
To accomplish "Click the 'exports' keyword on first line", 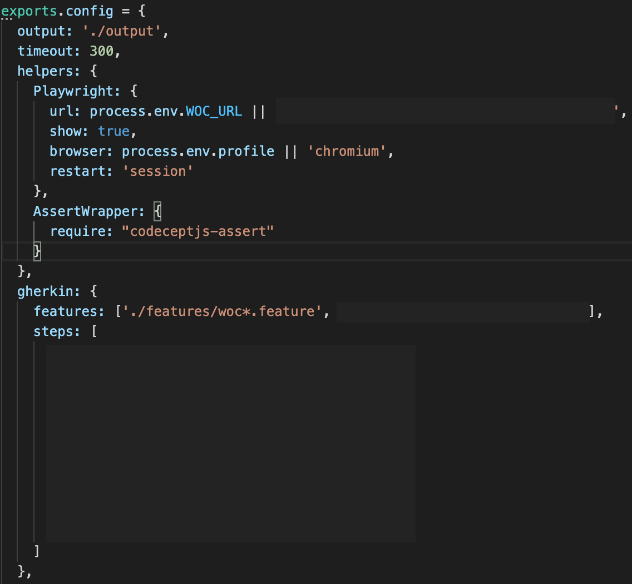I will click(29, 11).
